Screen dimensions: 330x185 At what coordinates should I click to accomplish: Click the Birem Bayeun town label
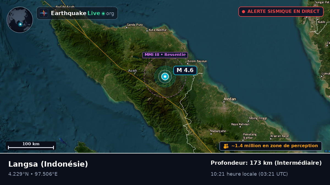click(x=197, y=61)
